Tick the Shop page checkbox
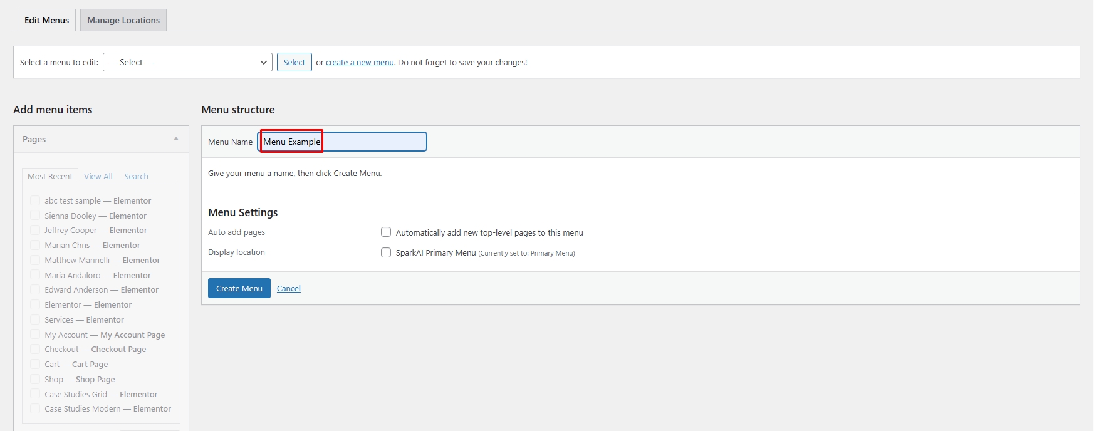Image resolution: width=1094 pixels, height=431 pixels. [35, 379]
